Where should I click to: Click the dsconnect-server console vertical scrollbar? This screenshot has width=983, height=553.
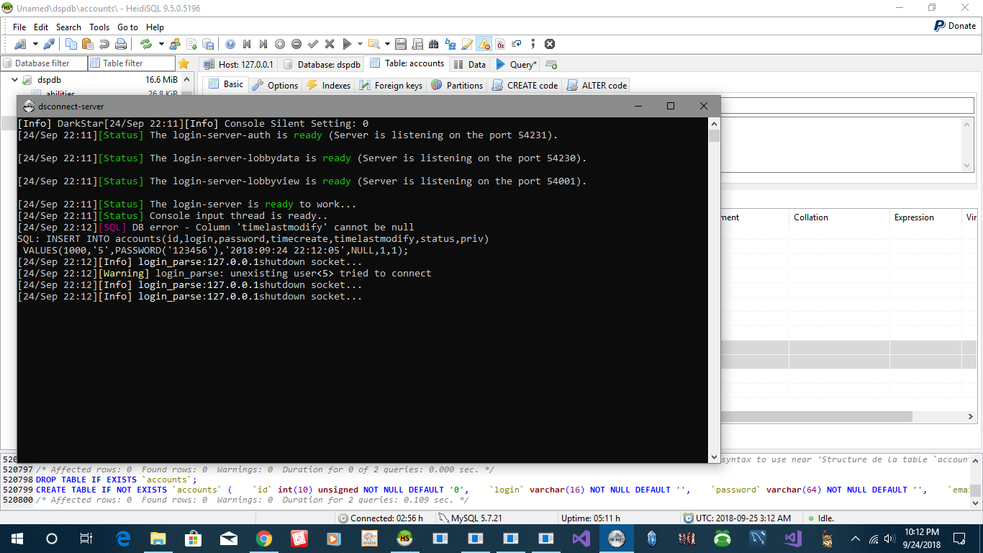click(x=714, y=288)
